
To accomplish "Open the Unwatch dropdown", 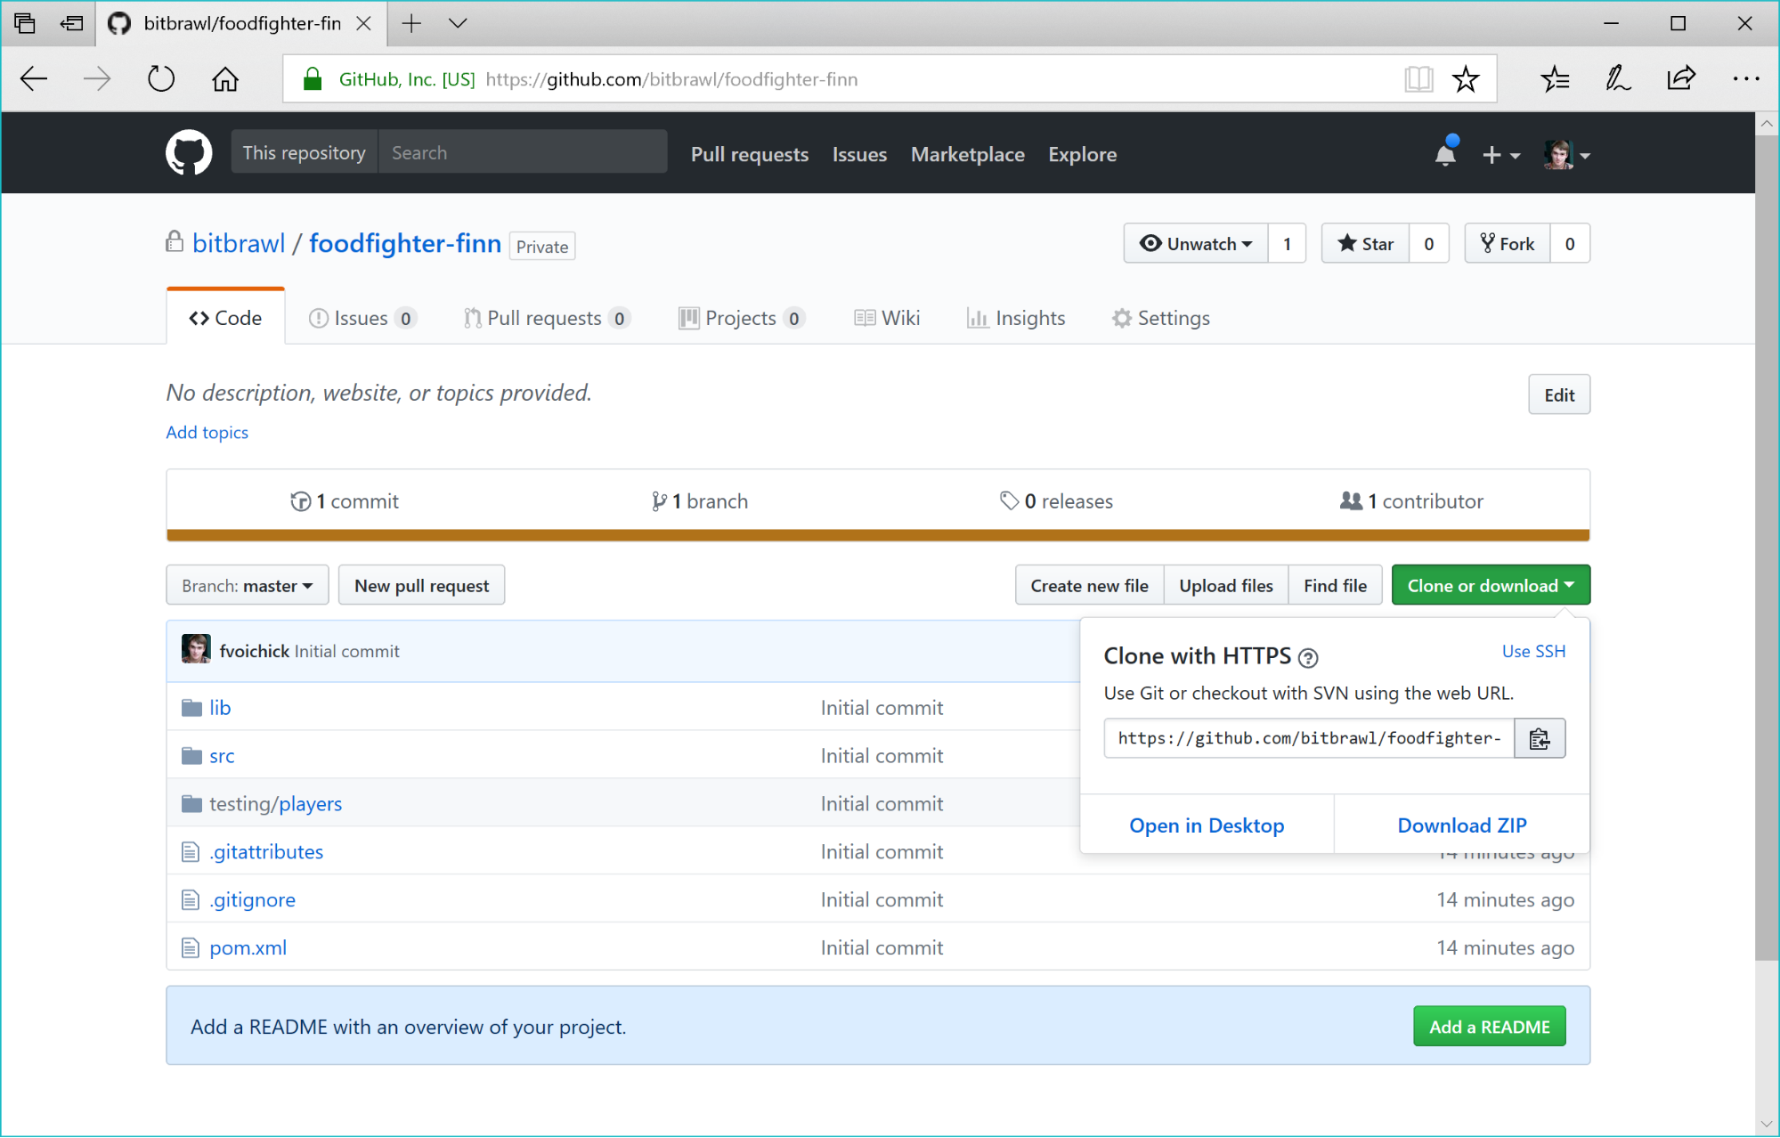I will [1196, 244].
